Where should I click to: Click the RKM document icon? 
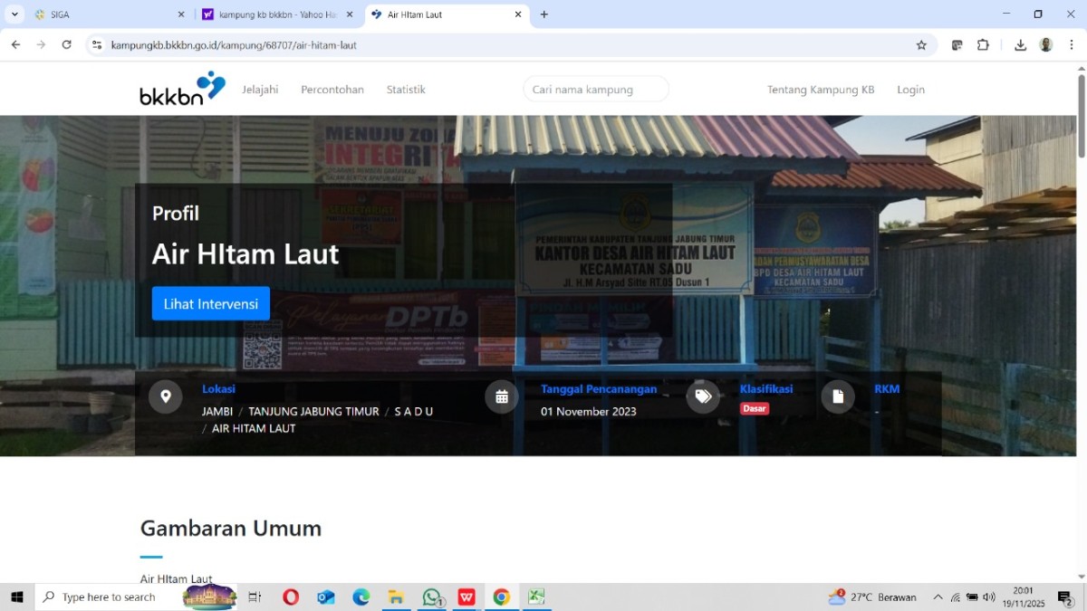pyautogui.click(x=838, y=396)
